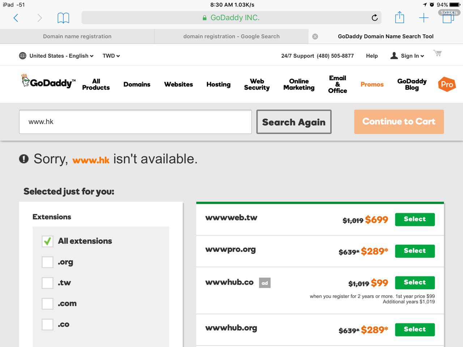Click the alarm clock status icon
The width and height of the screenshot is (463, 347).
click(x=432, y=5)
